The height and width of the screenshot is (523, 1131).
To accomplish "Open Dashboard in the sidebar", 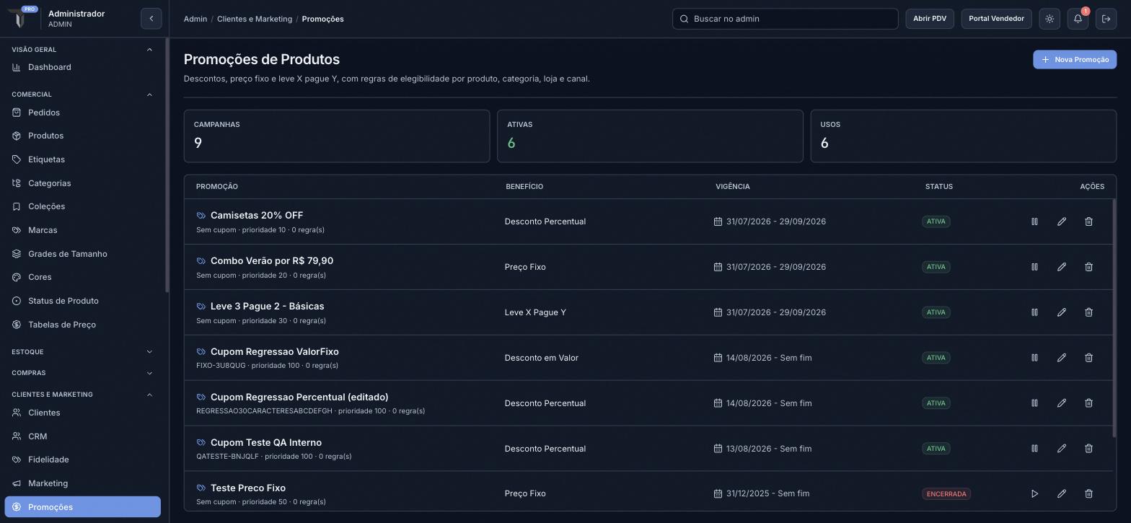I will (x=82, y=67).
